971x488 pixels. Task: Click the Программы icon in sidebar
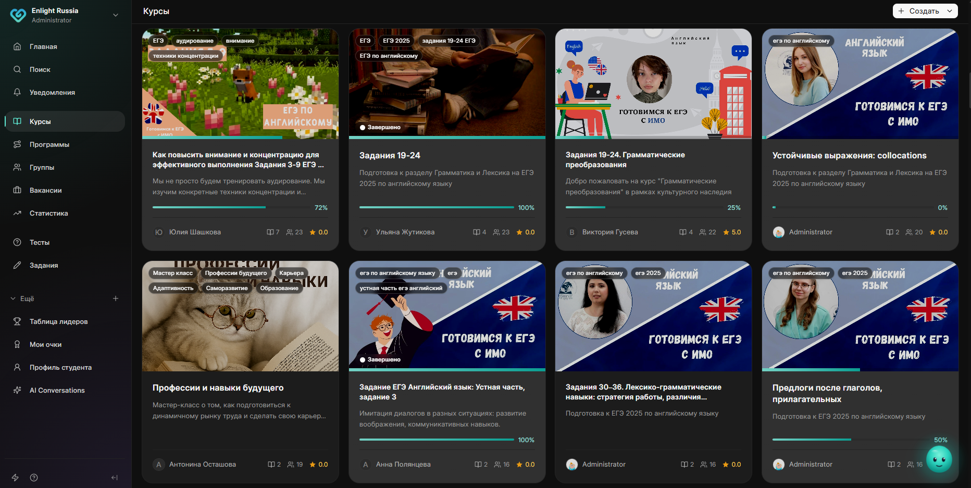tap(17, 144)
